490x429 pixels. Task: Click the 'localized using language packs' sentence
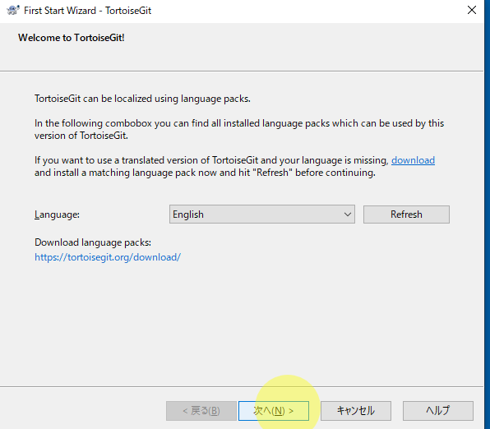pos(142,99)
